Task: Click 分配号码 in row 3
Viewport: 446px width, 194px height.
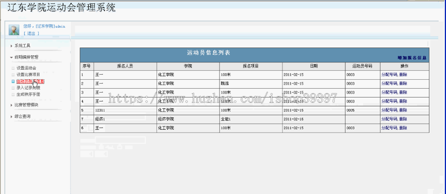Action: tap(389, 93)
